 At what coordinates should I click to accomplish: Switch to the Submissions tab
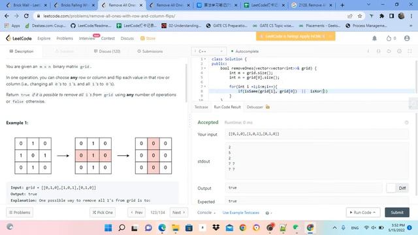pyautogui.click(x=150, y=51)
